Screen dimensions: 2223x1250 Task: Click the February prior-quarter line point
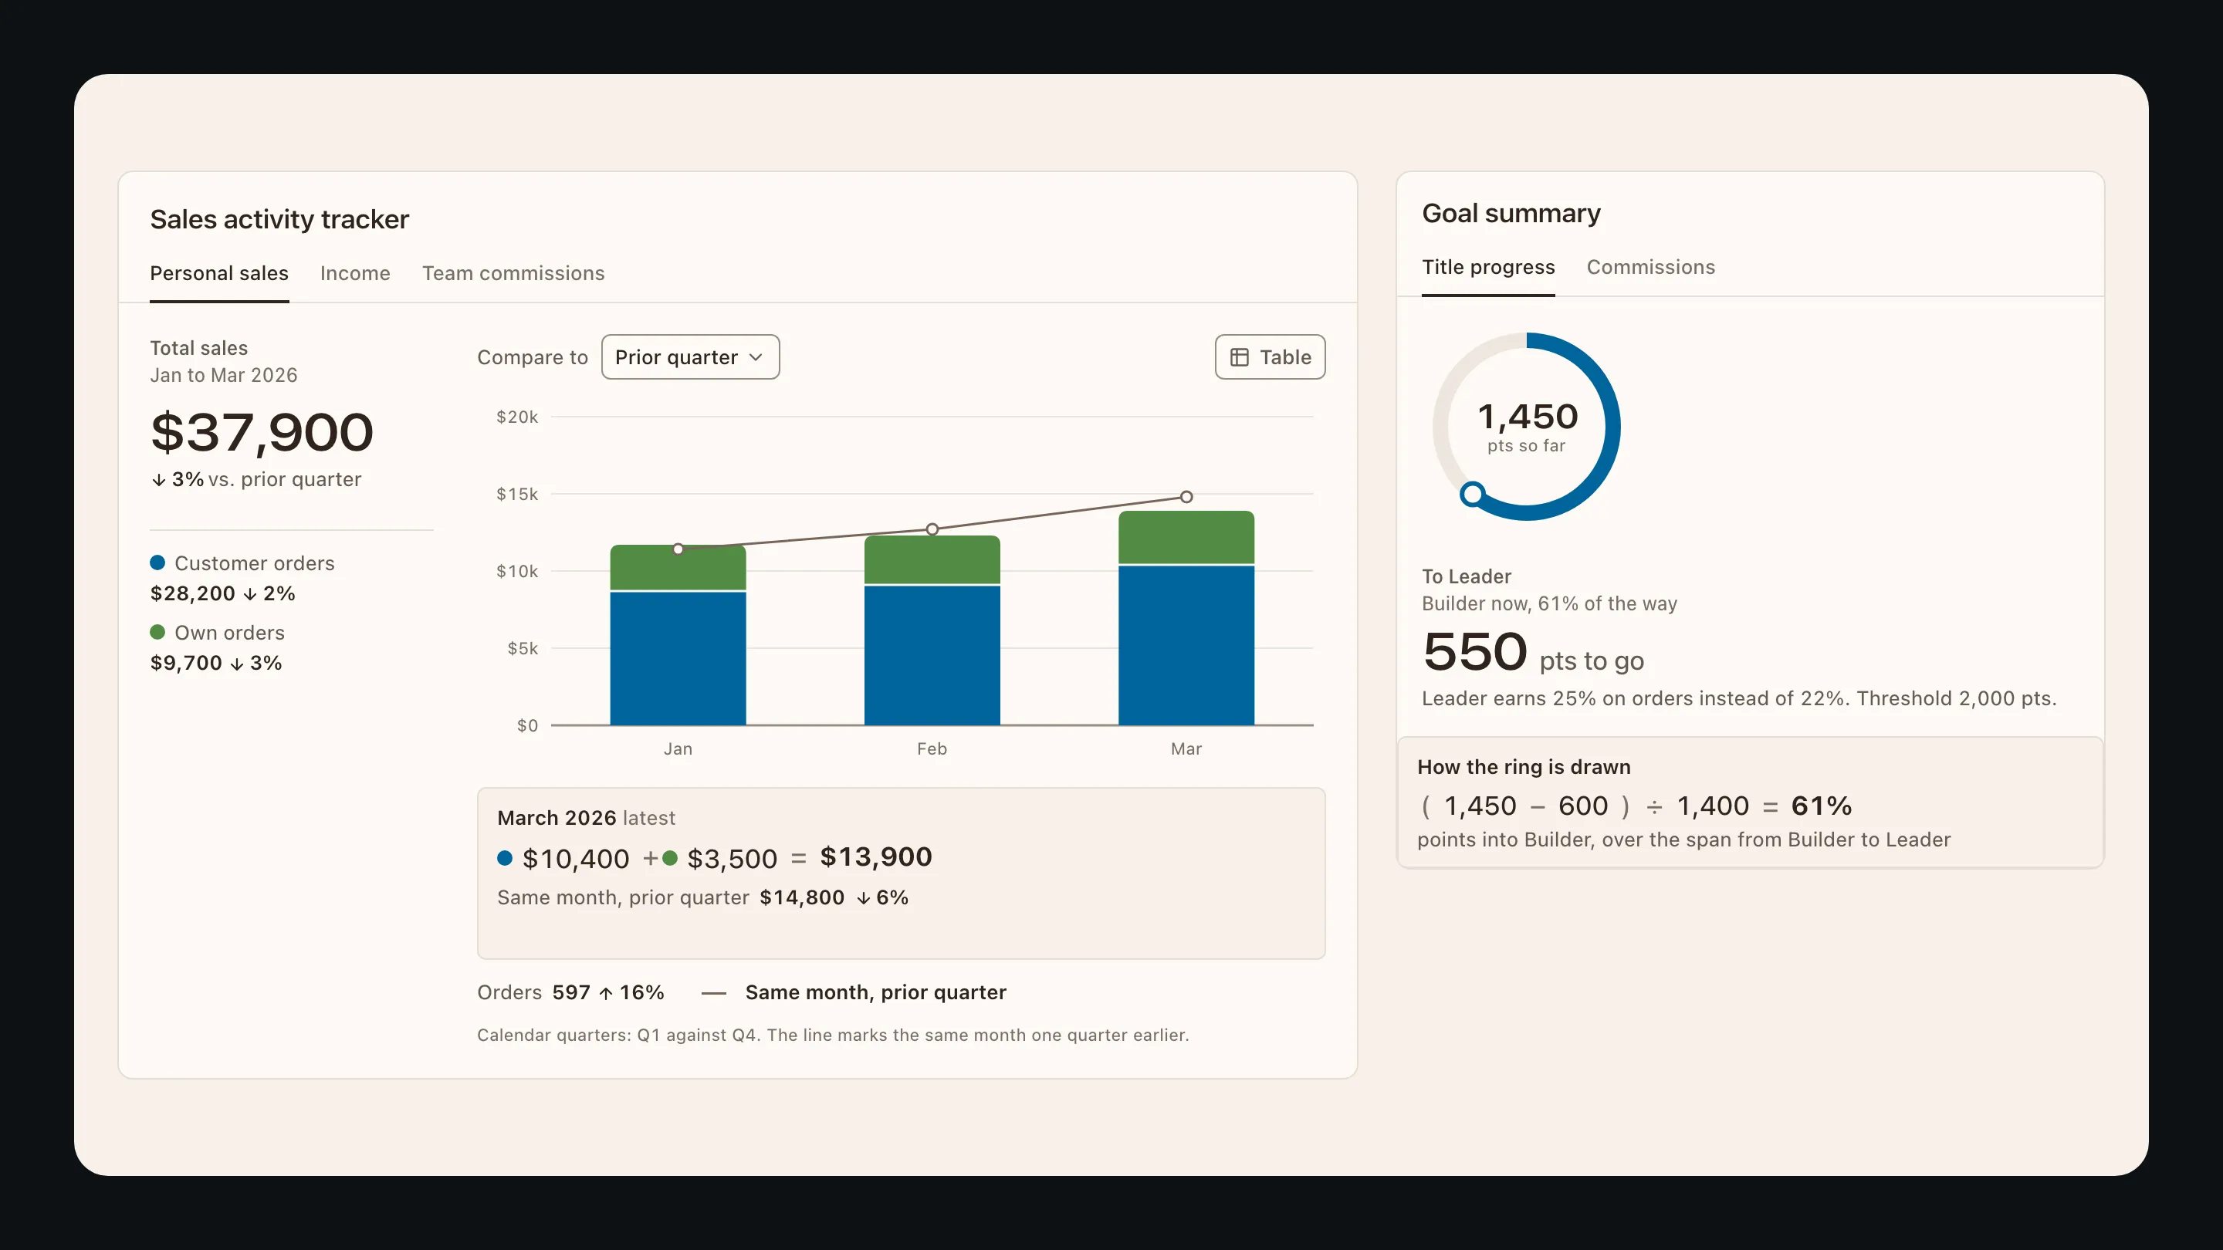tap(932, 529)
